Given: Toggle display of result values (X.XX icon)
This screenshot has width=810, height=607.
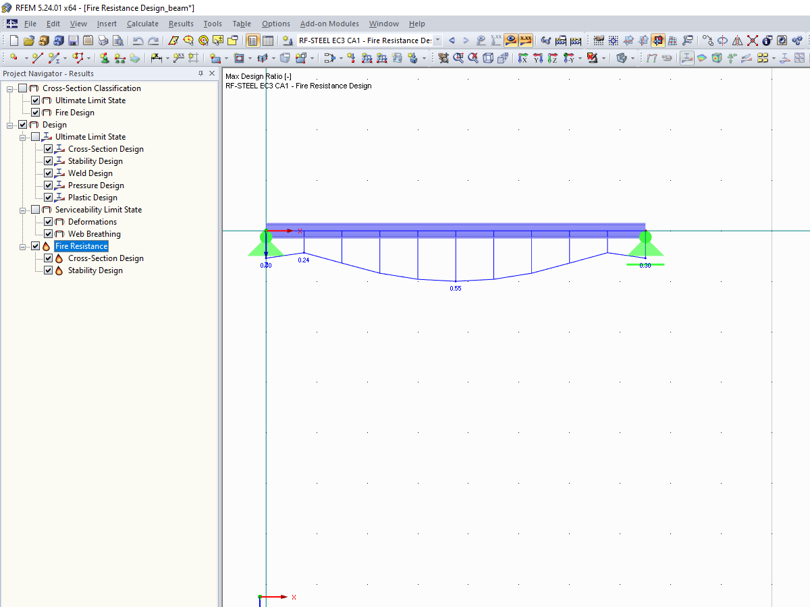Looking at the screenshot, I should coord(524,40).
